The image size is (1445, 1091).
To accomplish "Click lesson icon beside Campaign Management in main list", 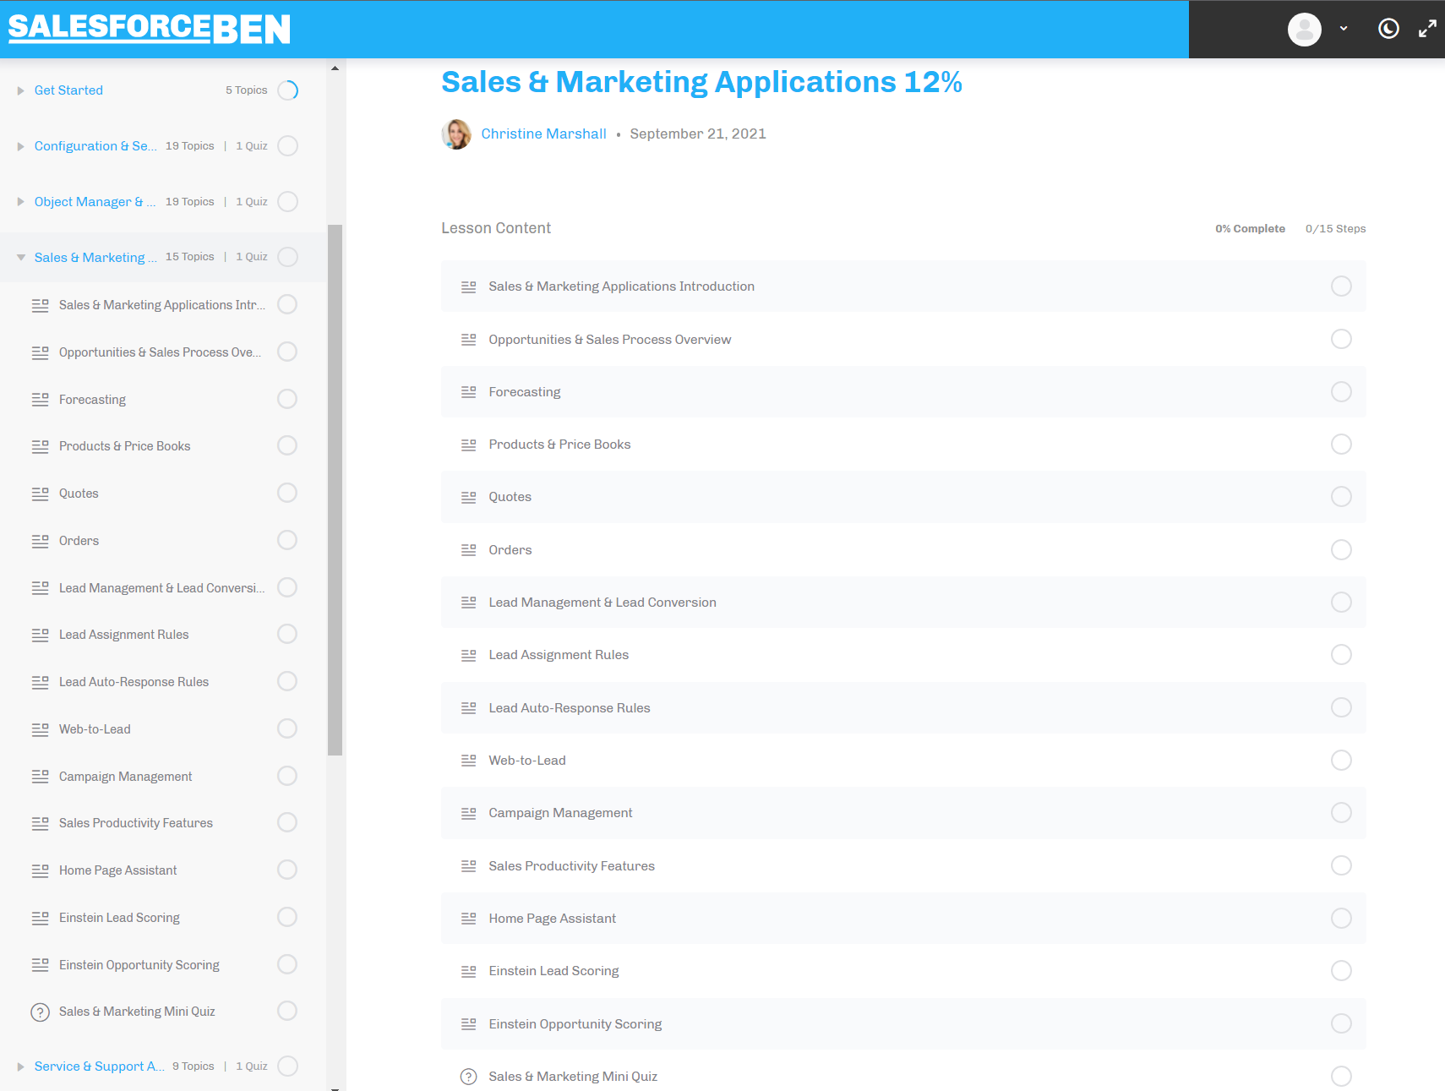I will [x=468, y=813].
